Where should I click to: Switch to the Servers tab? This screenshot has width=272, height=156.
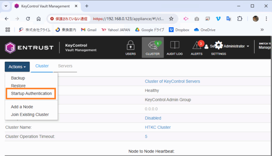click(x=65, y=66)
